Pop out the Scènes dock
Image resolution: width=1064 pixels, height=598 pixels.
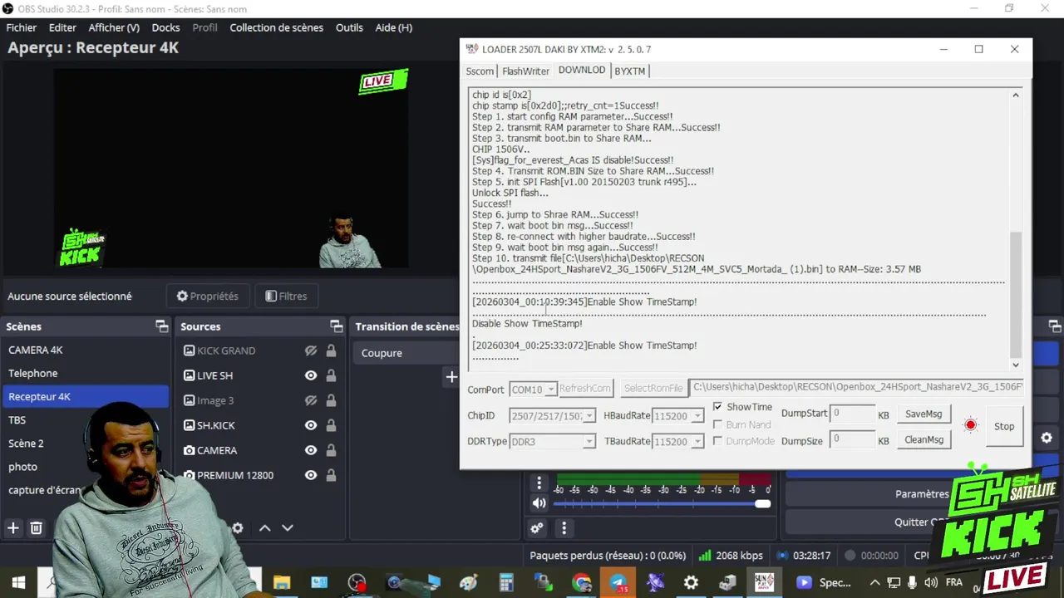[x=162, y=326]
